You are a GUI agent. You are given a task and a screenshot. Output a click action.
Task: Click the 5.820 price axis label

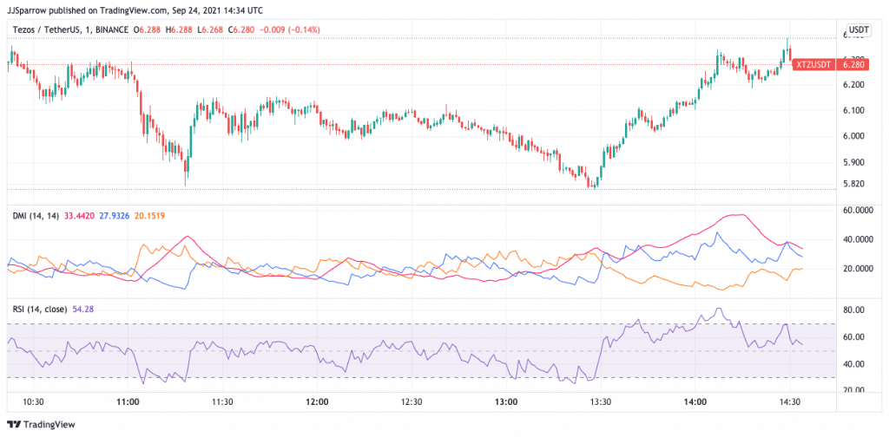854,184
